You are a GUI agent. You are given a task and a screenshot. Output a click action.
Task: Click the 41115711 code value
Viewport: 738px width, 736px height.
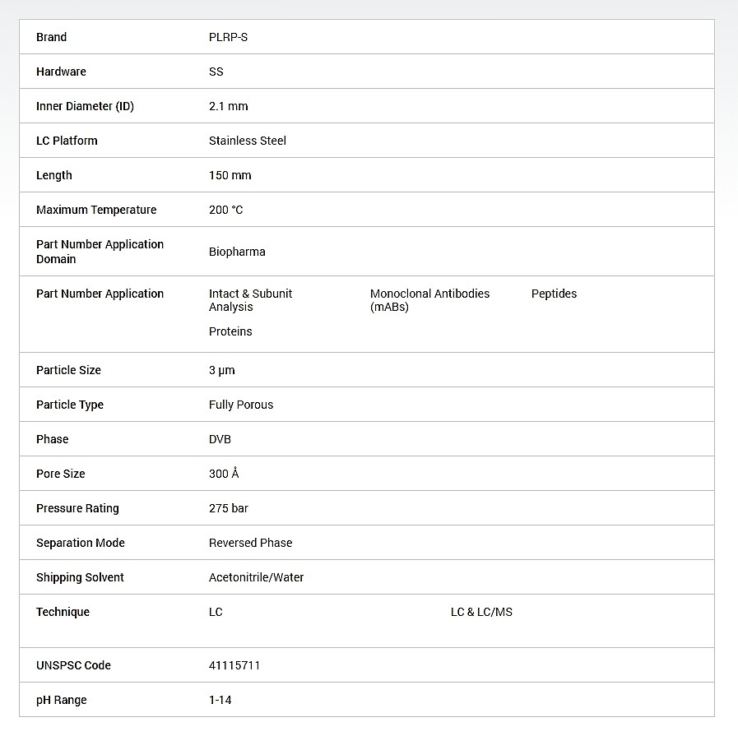234,665
